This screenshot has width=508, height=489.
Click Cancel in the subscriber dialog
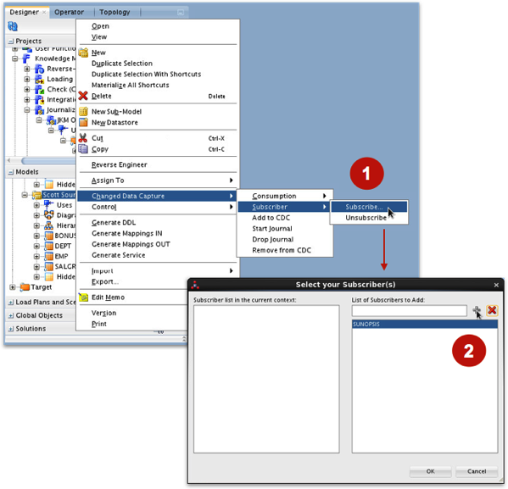(x=477, y=471)
